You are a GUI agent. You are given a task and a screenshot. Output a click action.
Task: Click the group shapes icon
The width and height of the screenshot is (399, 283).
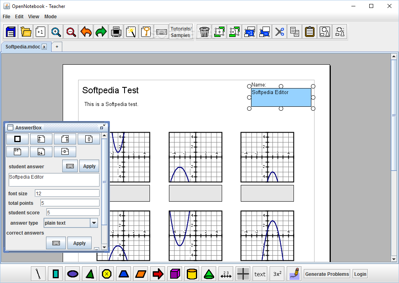tap(325, 32)
